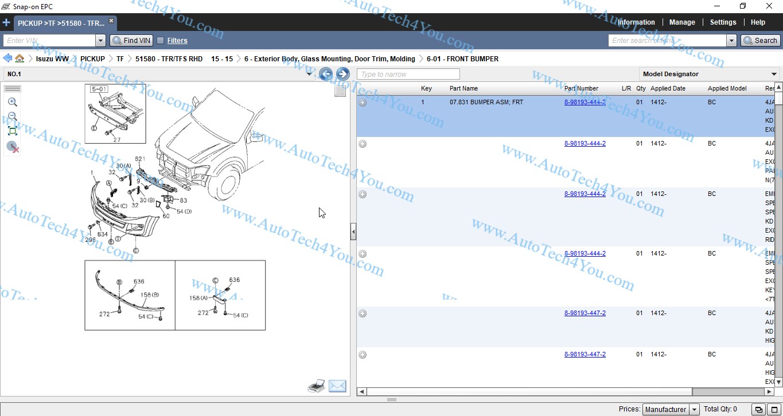The width and height of the screenshot is (783, 416).
Task: Expand the first BUMPER ASM row plus icon
Action: click(x=363, y=103)
